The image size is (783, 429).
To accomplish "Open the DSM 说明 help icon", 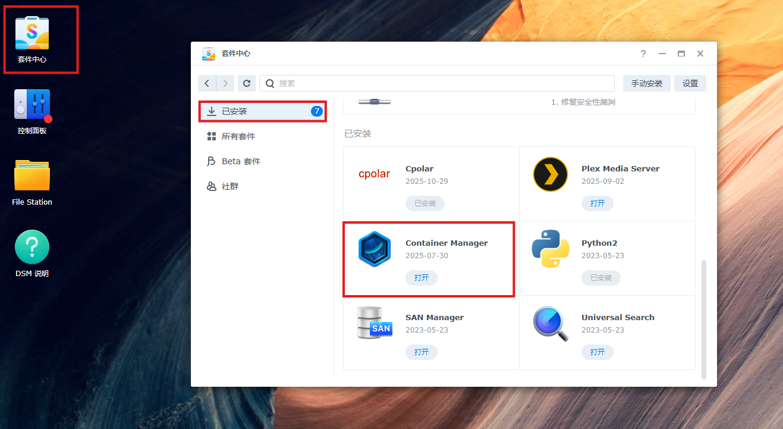I will (x=32, y=248).
